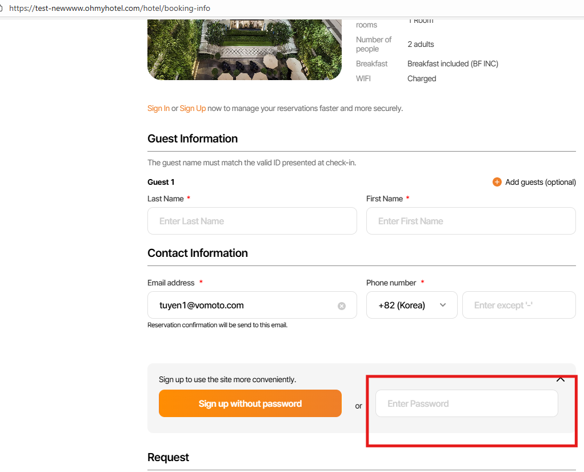Click the orange plus icon for adding guests

point(497,182)
